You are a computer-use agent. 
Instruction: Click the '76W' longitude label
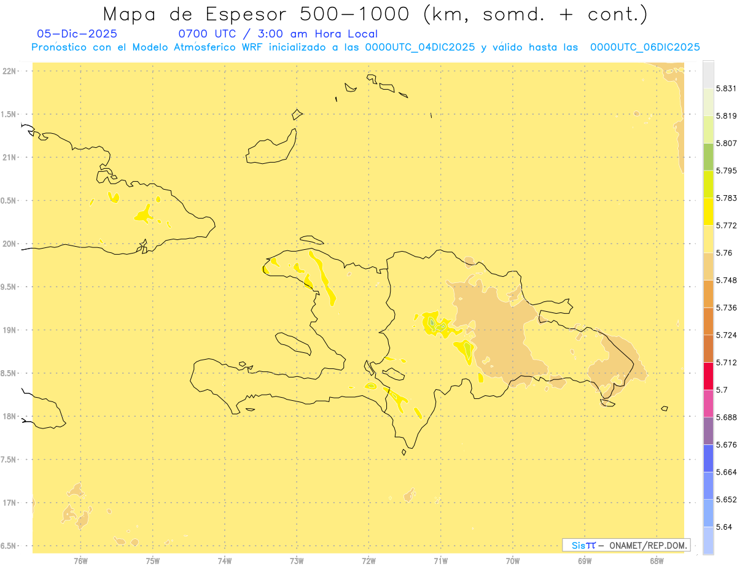coord(80,560)
